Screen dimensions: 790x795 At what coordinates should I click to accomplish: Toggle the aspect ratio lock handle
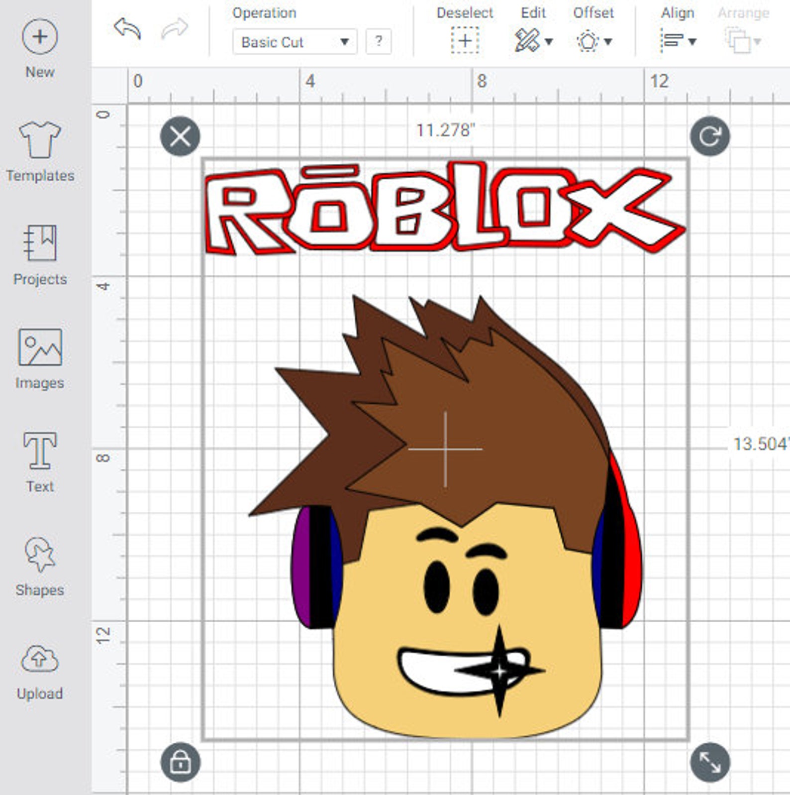[180, 762]
